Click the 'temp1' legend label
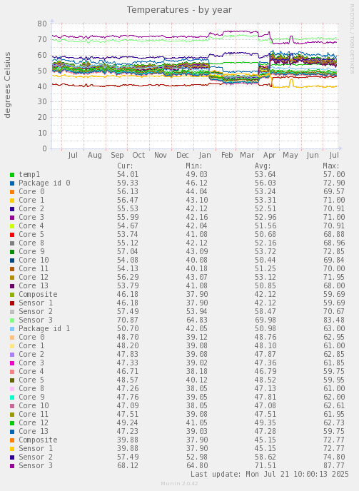The height and width of the screenshot is (491, 359). 29,174
